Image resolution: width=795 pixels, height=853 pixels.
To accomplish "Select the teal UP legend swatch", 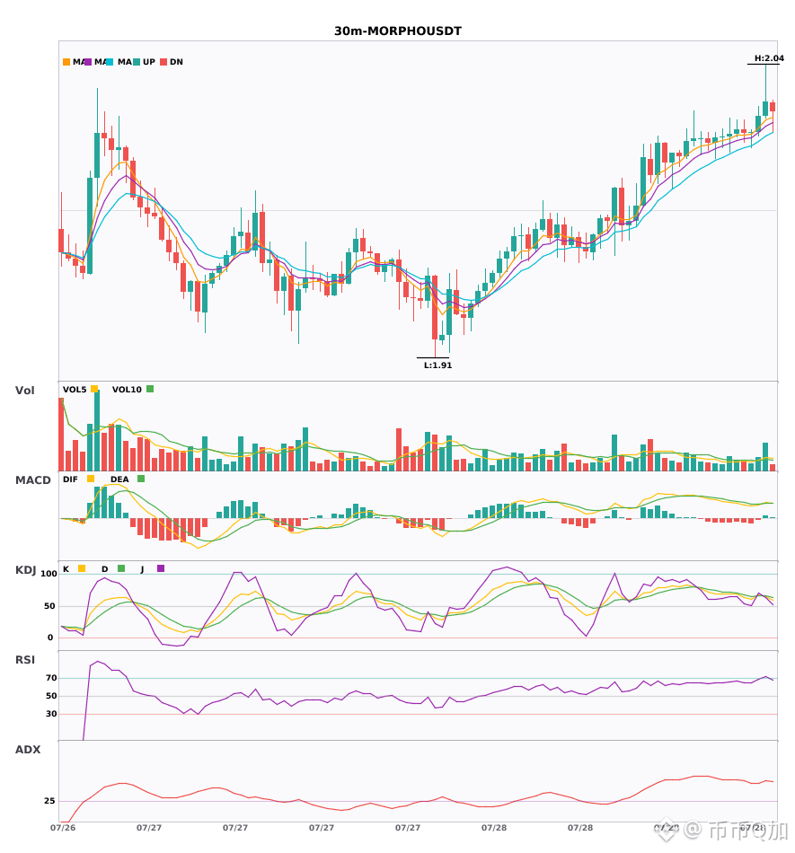I will point(137,62).
